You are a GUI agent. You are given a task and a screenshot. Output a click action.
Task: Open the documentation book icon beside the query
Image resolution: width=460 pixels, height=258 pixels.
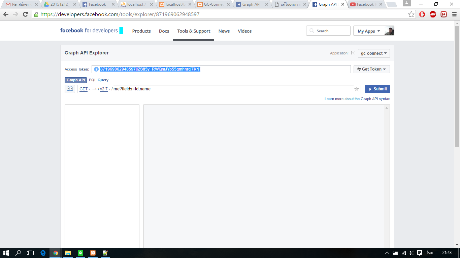(x=70, y=89)
